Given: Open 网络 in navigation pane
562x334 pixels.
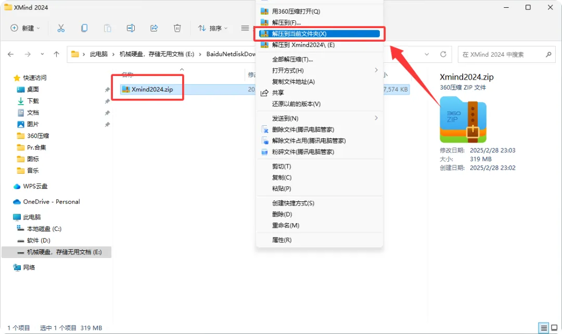Looking at the screenshot, I should click(x=24, y=267).
